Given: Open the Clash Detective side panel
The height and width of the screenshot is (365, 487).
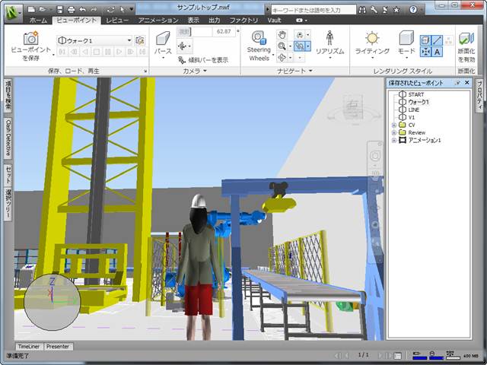Looking at the screenshot, I should 8,135.
